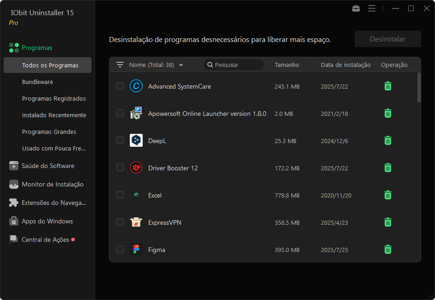The width and height of the screenshot is (435, 300).
Task: Open Central de Ações in sidebar
Action: (x=45, y=240)
